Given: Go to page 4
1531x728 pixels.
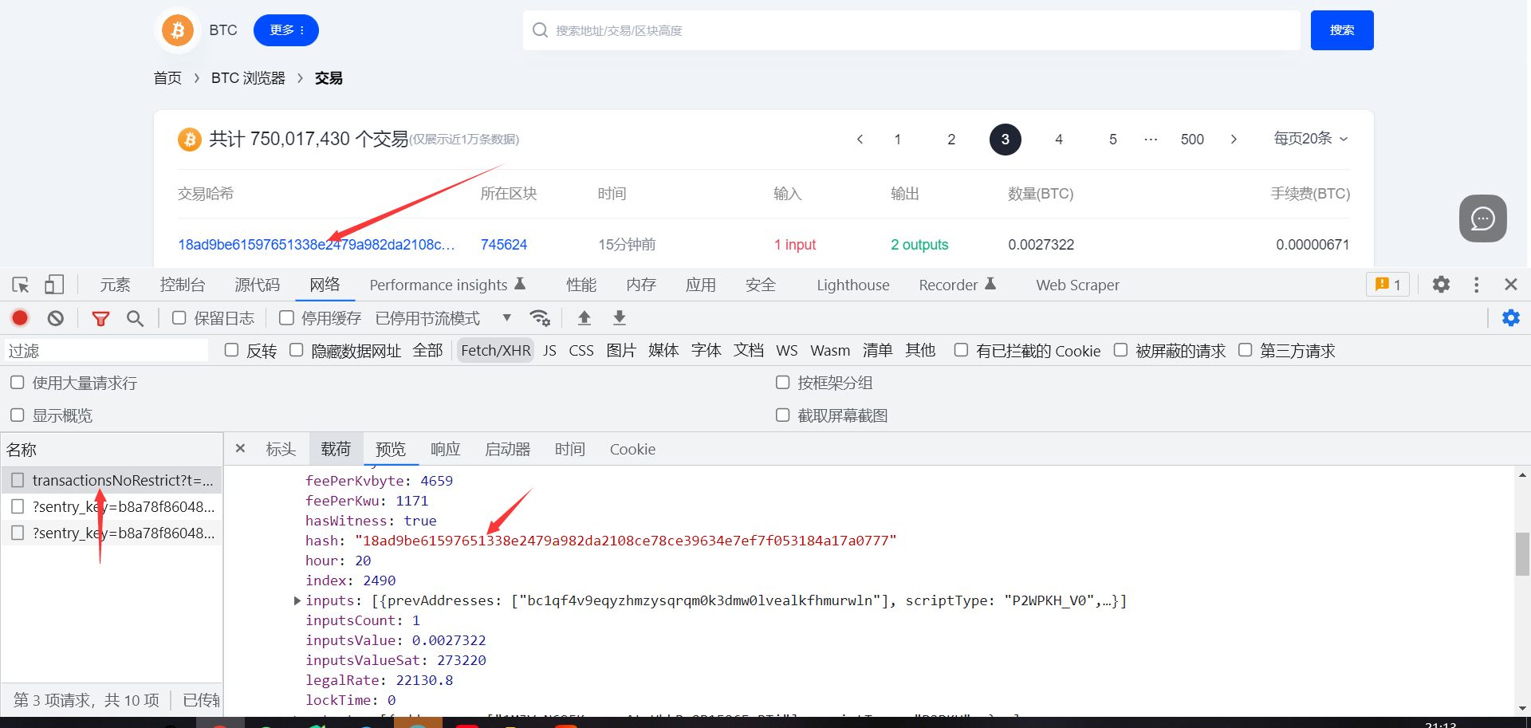Looking at the screenshot, I should click(x=1059, y=140).
